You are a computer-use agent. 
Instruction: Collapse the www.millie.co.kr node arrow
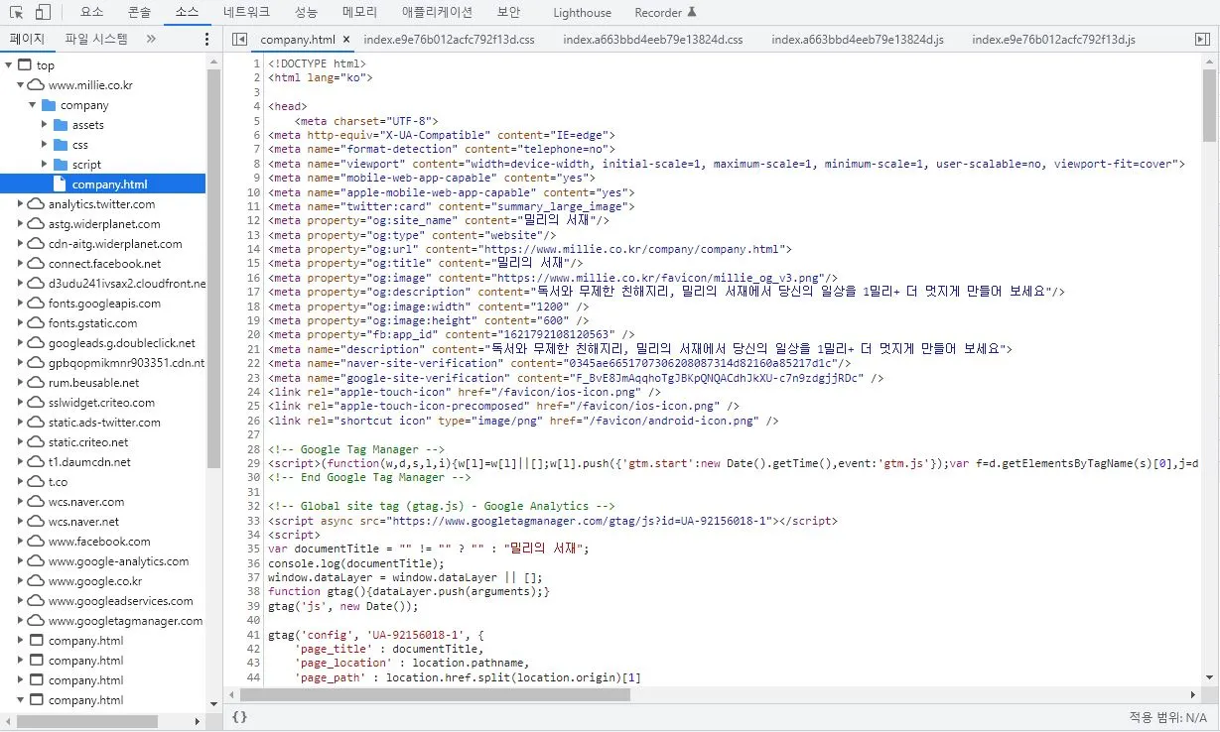21,85
